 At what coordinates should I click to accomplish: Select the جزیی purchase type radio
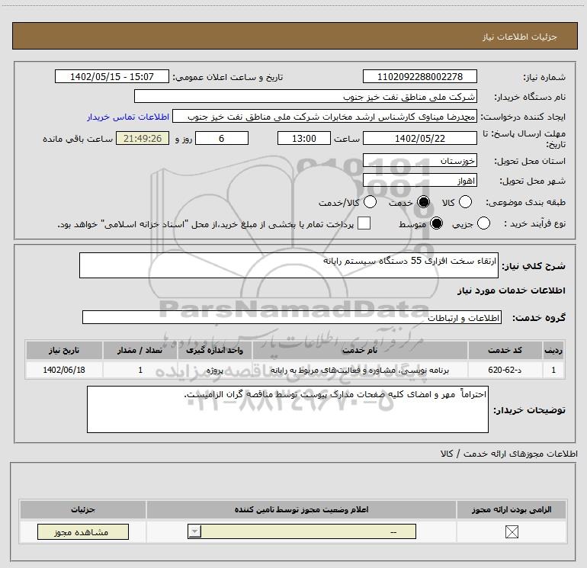pyautogui.click(x=483, y=223)
